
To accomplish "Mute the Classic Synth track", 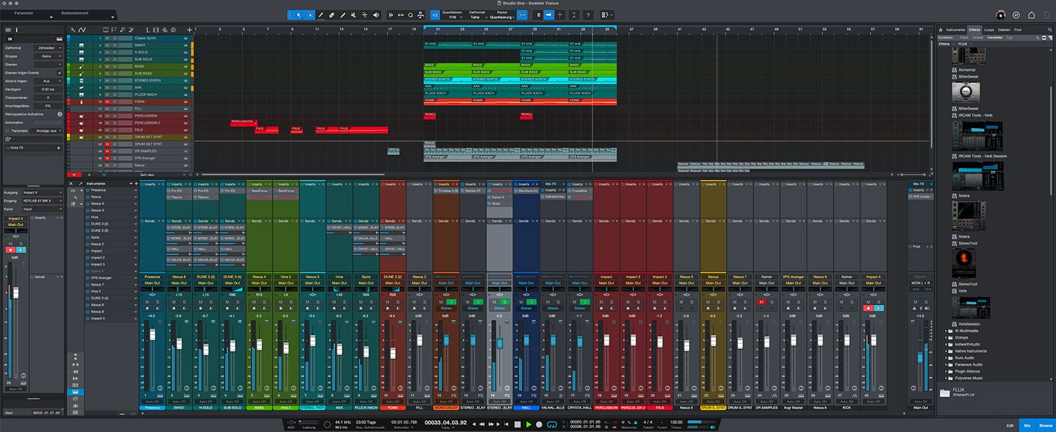I will click(108, 38).
